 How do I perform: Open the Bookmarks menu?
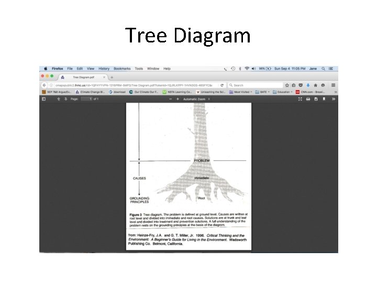tap(122, 69)
